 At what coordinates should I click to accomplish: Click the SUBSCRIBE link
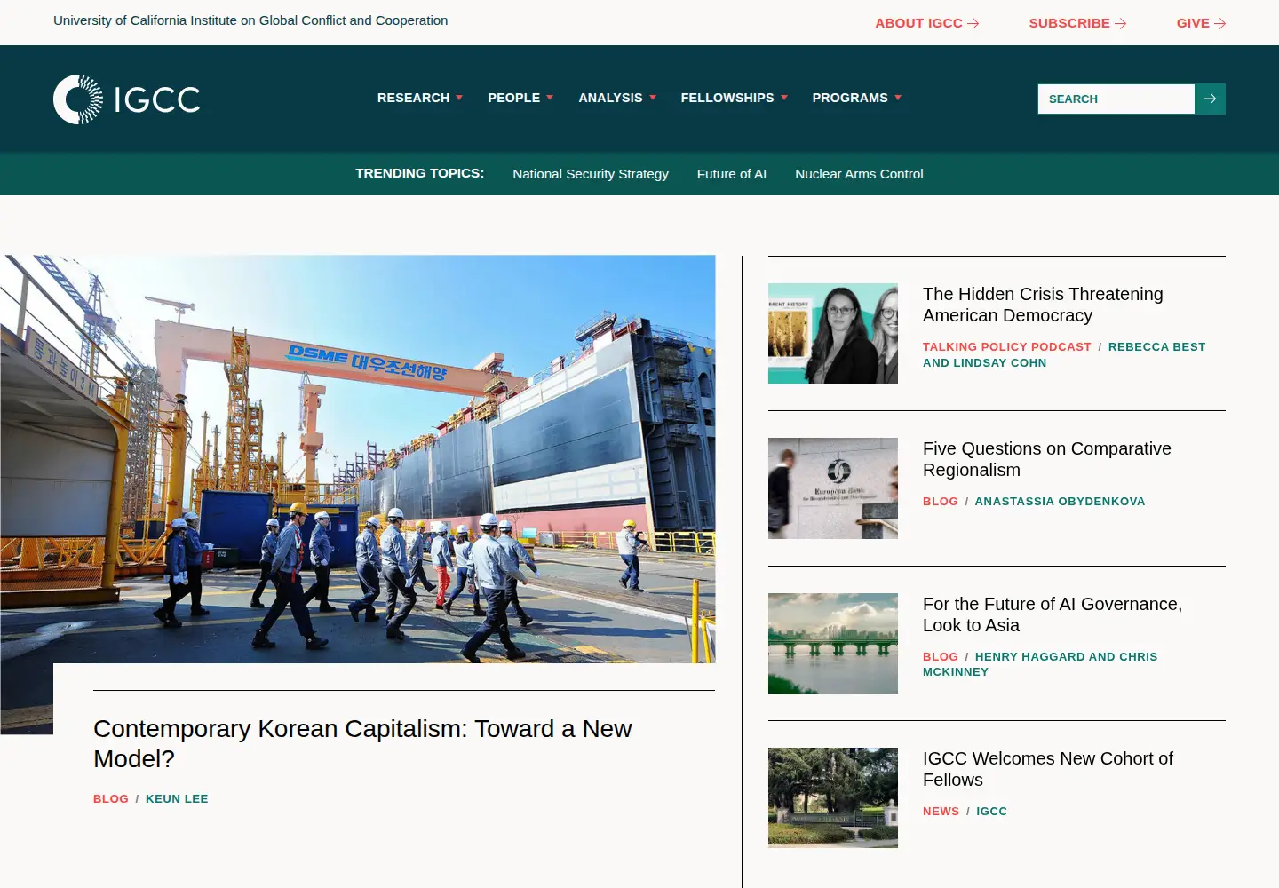point(1077,23)
